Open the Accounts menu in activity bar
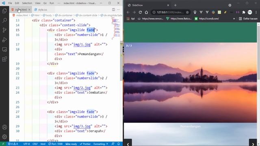260x146 pixels. click(4, 127)
